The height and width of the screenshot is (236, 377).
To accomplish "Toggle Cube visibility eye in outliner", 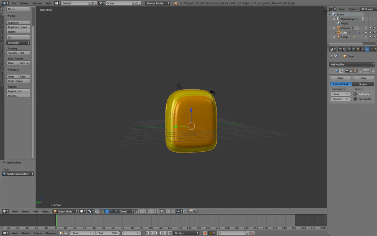I will [x=366, y=32].
